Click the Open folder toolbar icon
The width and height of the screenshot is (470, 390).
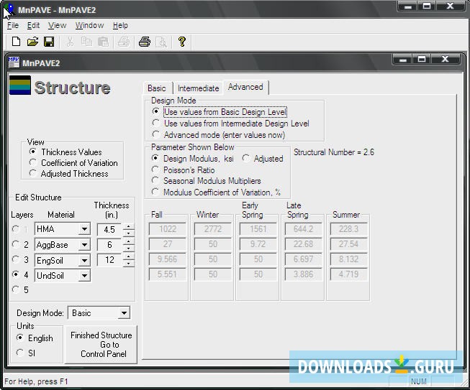pyautogui.click(x=32, y=42)
